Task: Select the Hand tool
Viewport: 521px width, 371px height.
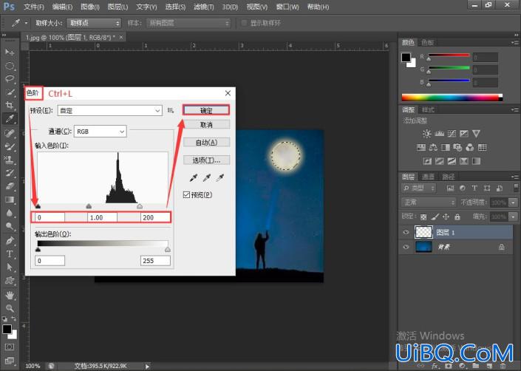Action: (x=10, y=295)
